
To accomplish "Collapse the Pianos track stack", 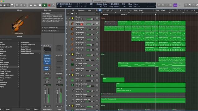I will coord(70,106).
